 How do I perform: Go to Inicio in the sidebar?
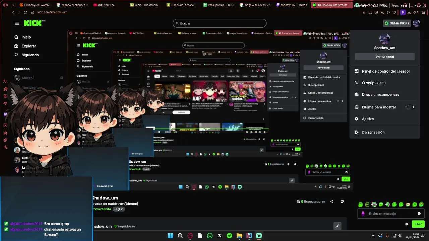pyautogui.click(x=26, y=37)
